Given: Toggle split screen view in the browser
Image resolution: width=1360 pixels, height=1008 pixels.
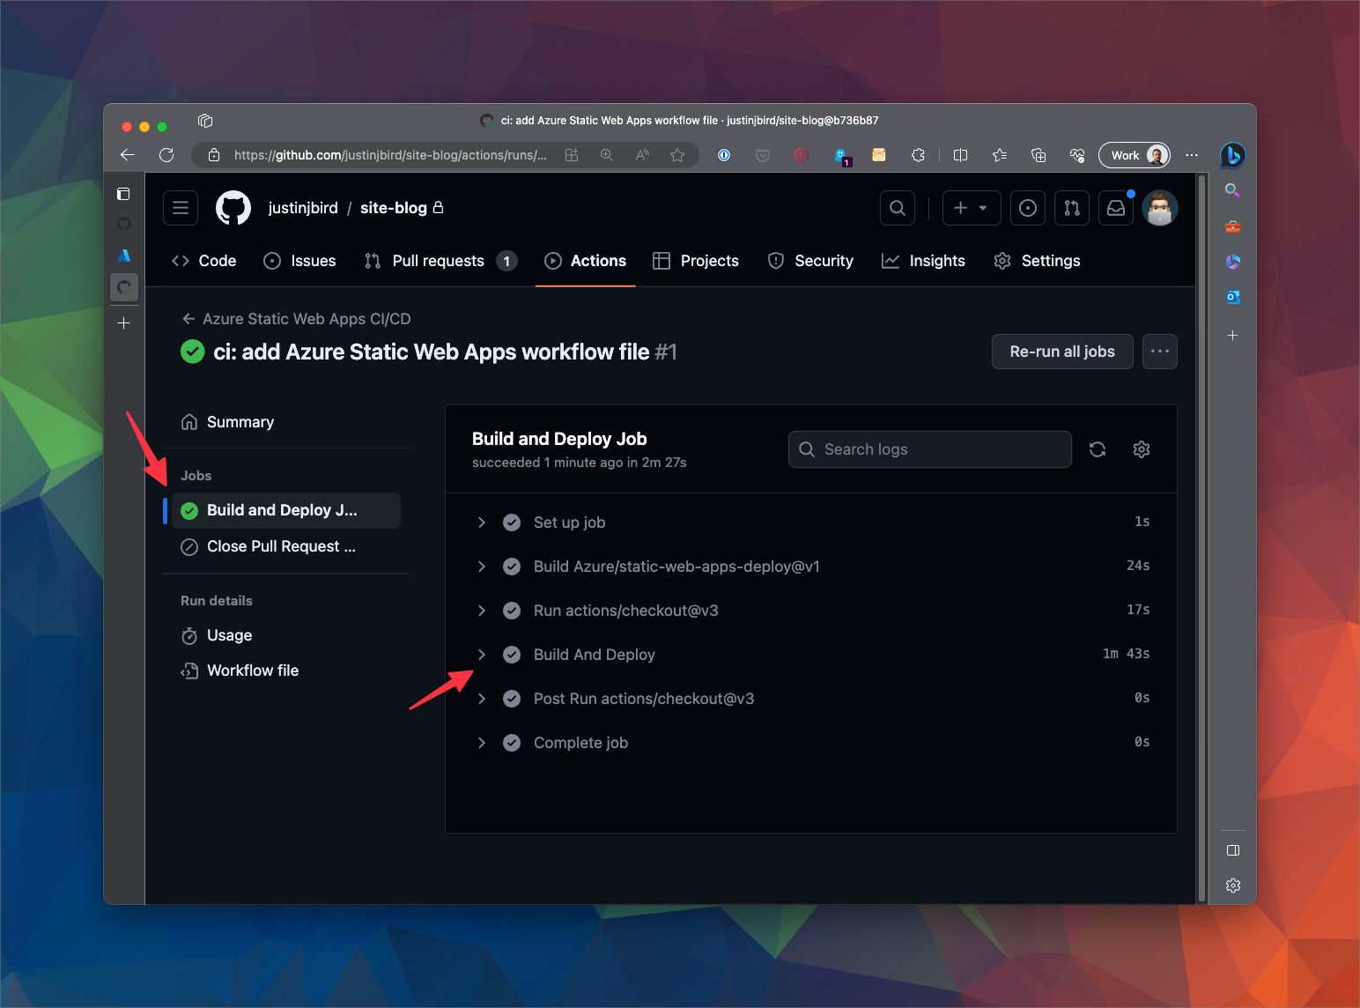Looking at the screenshot, I should click(960, 155).
